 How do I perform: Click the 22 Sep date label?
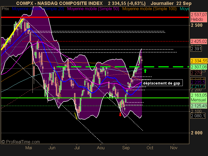click(184, 3)
